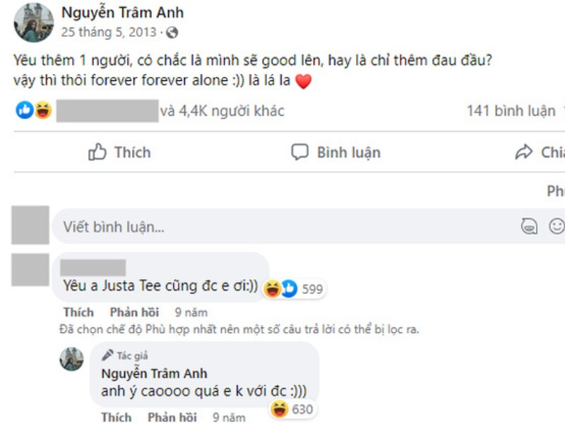Click Phản hồi under author's reply
565x423 pixels.
pyautogui.click(x=172, y=417)
